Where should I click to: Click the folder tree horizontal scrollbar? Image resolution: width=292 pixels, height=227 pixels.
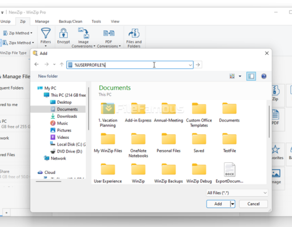click(48, 181)
